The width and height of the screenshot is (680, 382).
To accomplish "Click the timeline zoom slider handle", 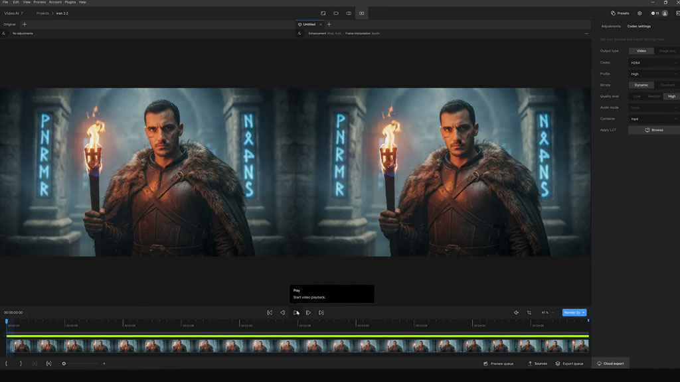I will pyautogui.click(x=64, y=363).
